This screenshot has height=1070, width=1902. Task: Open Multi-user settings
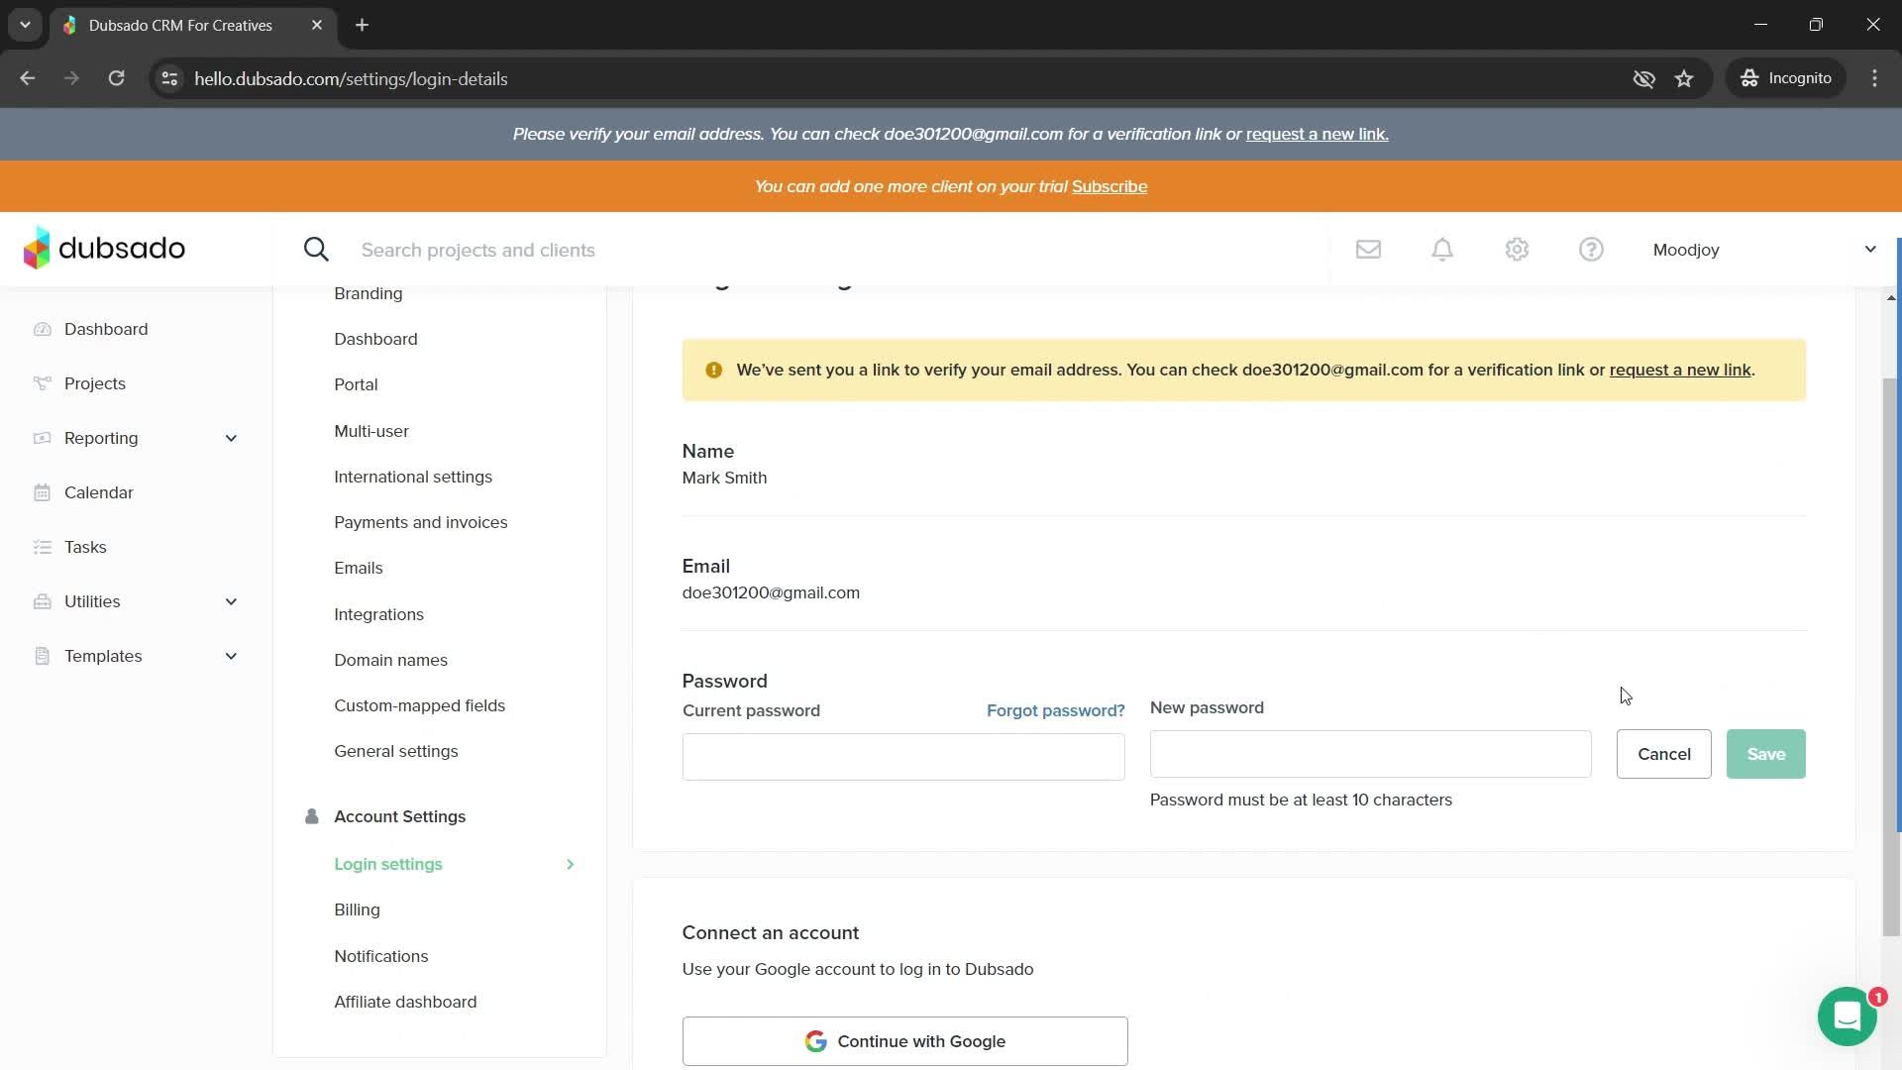click(x=371, y=431)
